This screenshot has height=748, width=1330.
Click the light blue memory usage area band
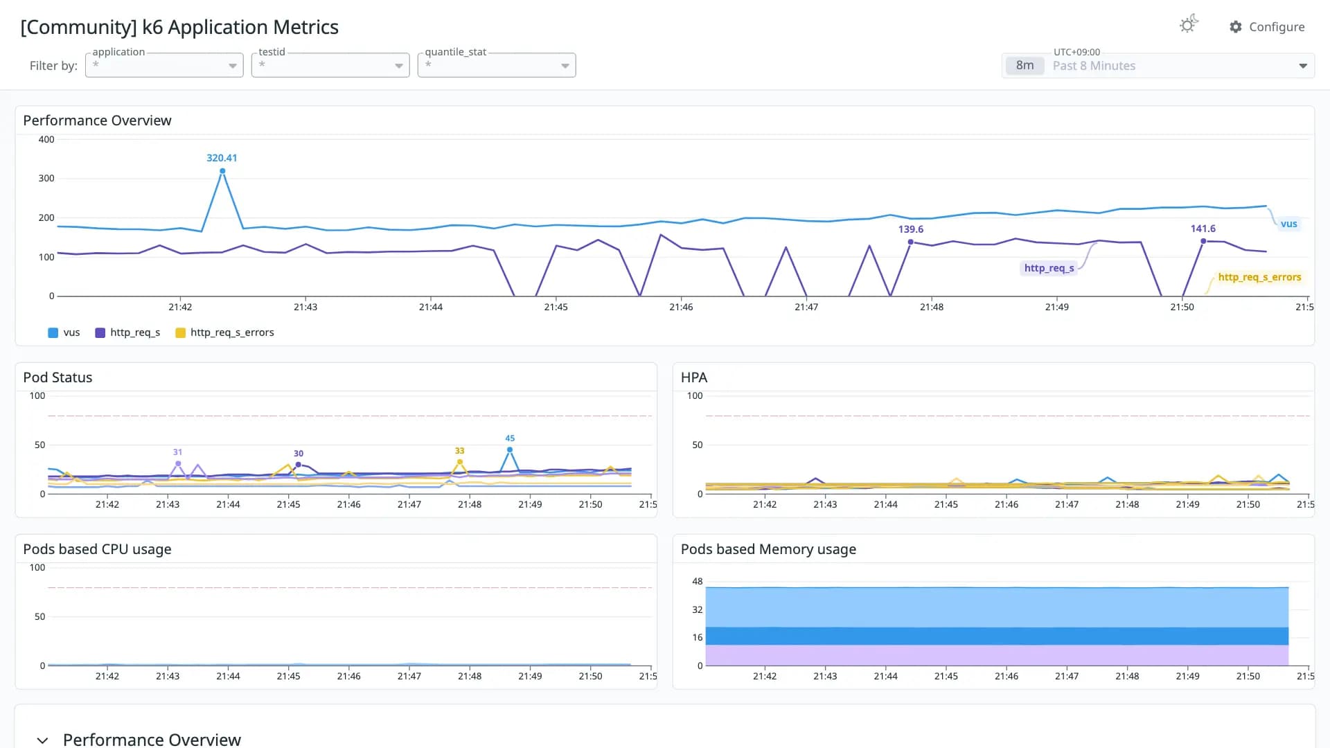click(x=997, y=607)
